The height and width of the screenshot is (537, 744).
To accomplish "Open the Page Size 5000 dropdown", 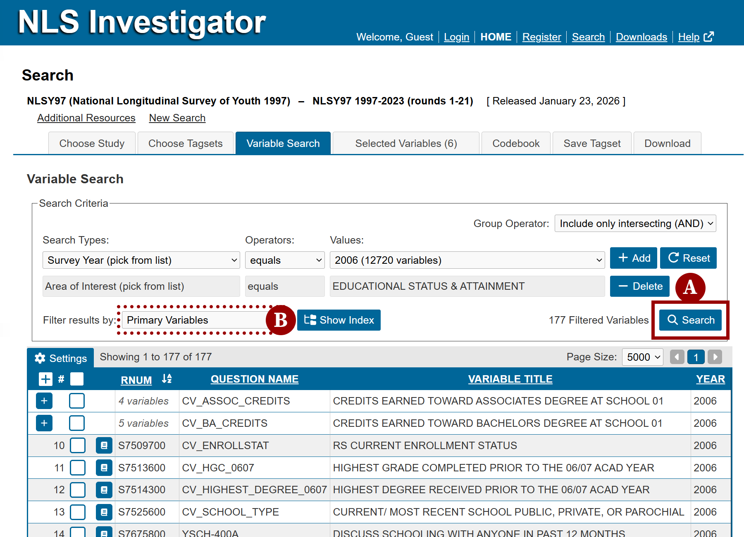I will (x=643, y=357).
